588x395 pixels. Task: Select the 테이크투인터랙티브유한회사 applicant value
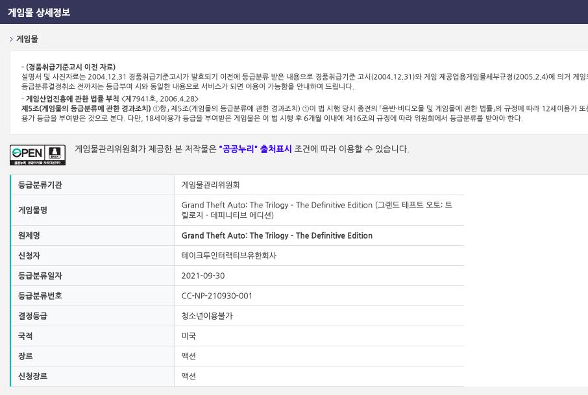[228, 256]
